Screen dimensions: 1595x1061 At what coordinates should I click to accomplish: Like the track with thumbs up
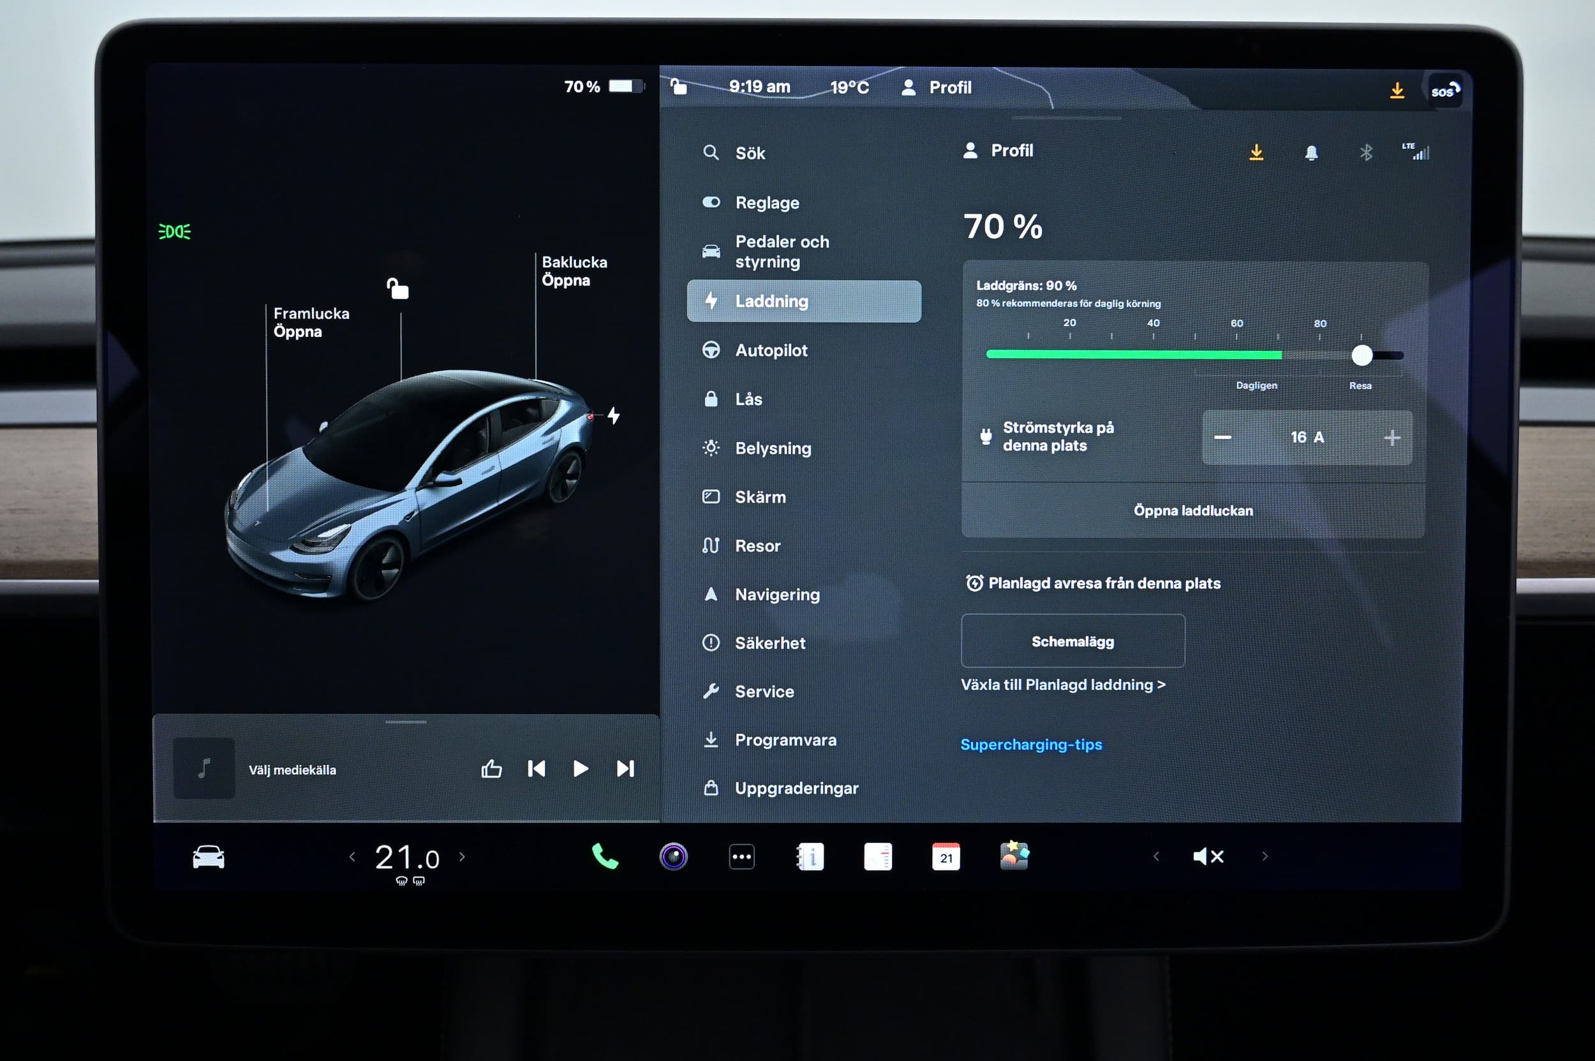coord(491,769)
